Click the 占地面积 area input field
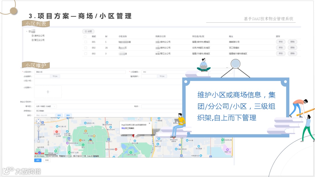315x177 pixels. coord(42,76)
